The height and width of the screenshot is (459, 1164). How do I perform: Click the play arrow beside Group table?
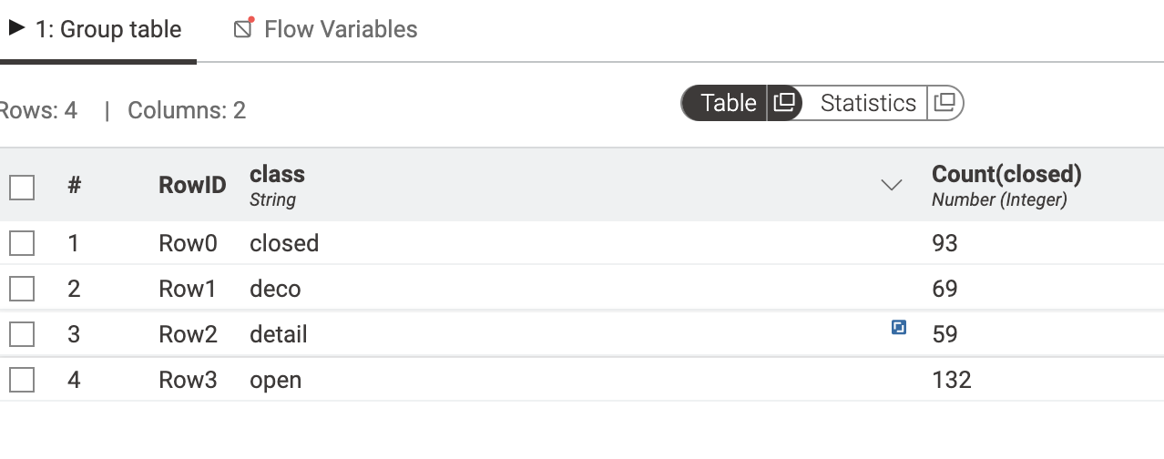click(x=16, y=28)
